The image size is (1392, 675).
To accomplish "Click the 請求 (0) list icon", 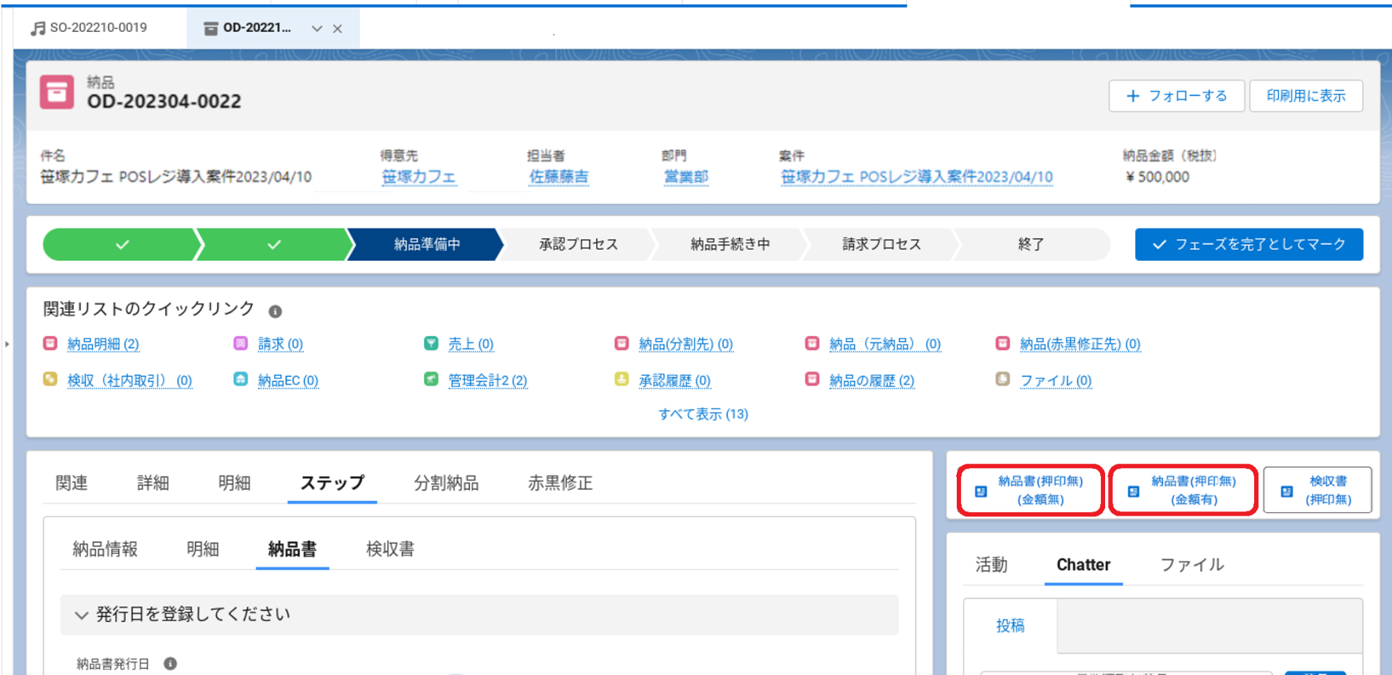I will 240,343.
